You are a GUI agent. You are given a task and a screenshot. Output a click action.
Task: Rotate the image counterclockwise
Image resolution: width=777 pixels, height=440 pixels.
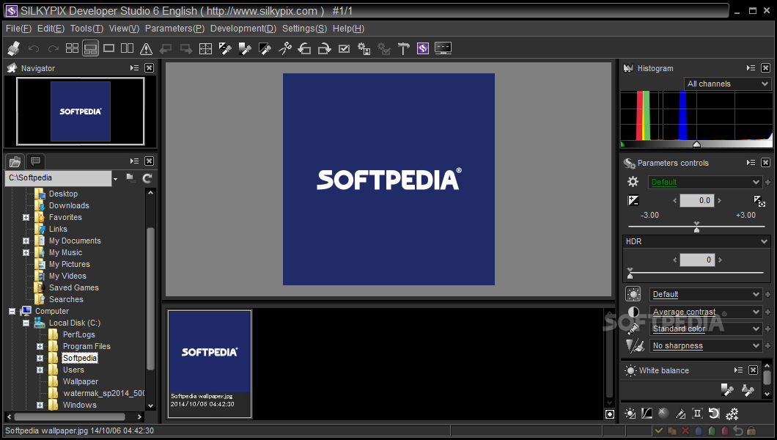point(304,48)
